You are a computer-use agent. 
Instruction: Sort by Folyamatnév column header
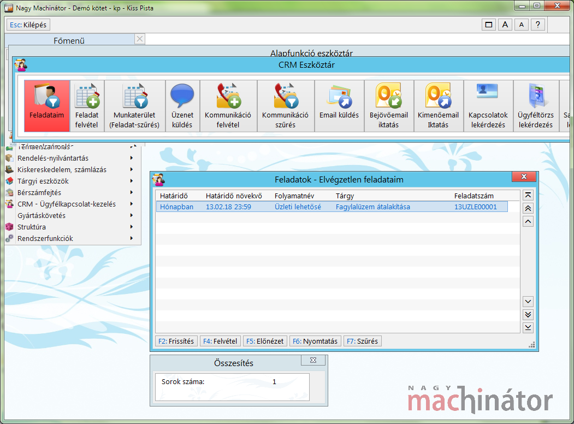point(294,196)
